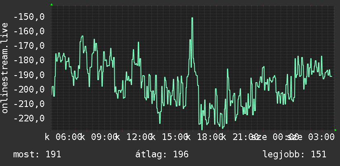Select the k 12:00 time marker
This screenshot has width=340, height=166.
(133, 137)
